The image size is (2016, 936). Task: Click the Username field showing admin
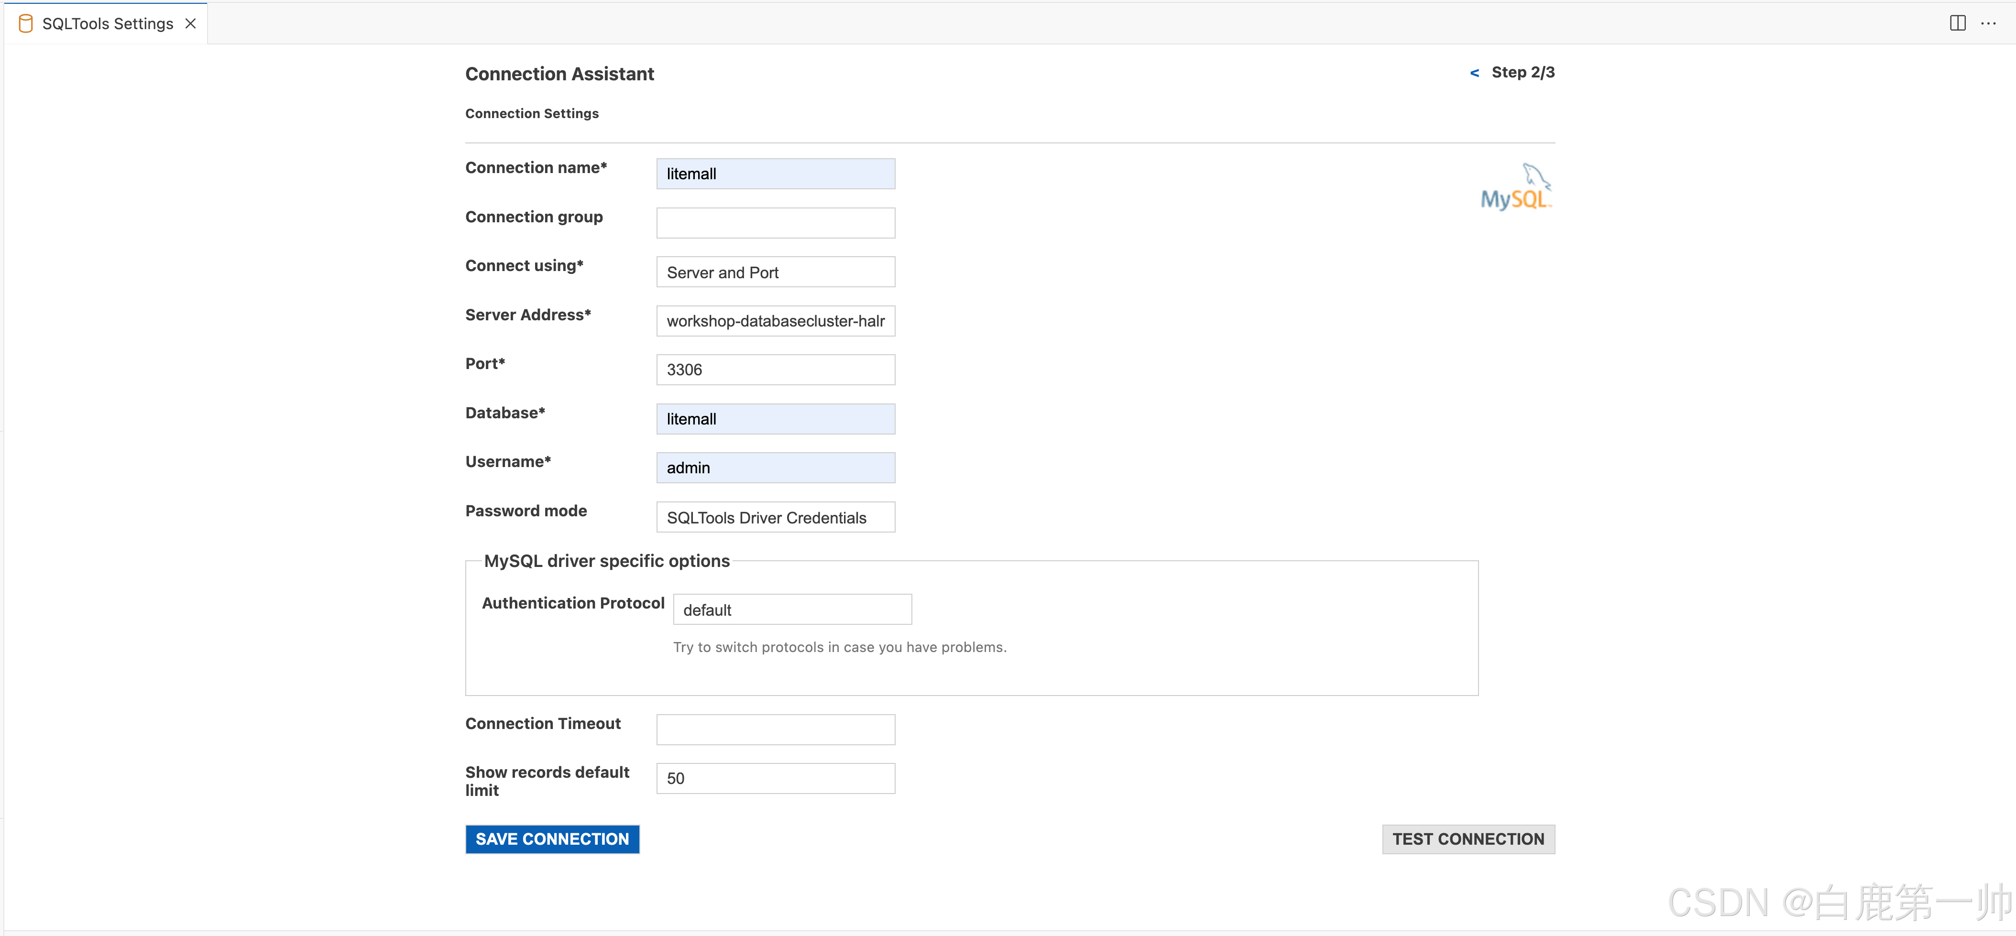tap(776, 467)
